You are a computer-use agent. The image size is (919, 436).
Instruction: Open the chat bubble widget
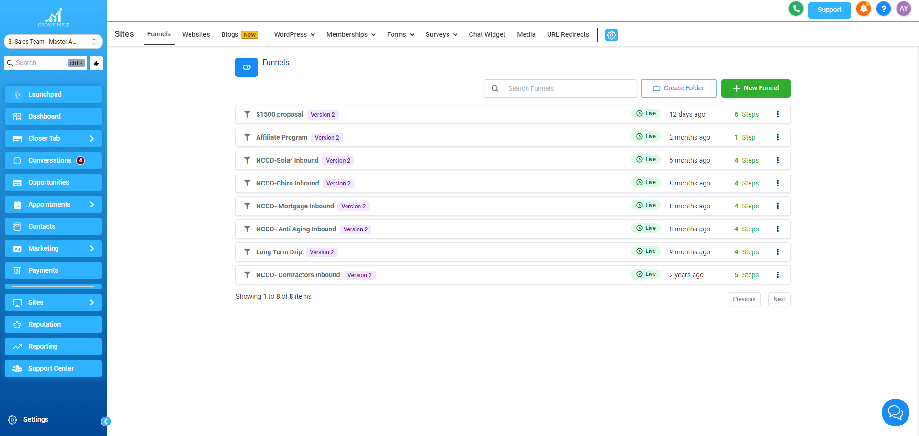click(895, 412)
